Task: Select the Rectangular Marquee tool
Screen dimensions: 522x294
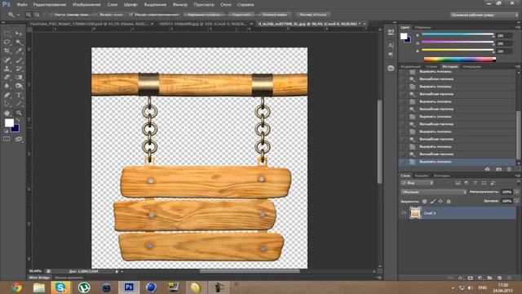Action: 7,33
